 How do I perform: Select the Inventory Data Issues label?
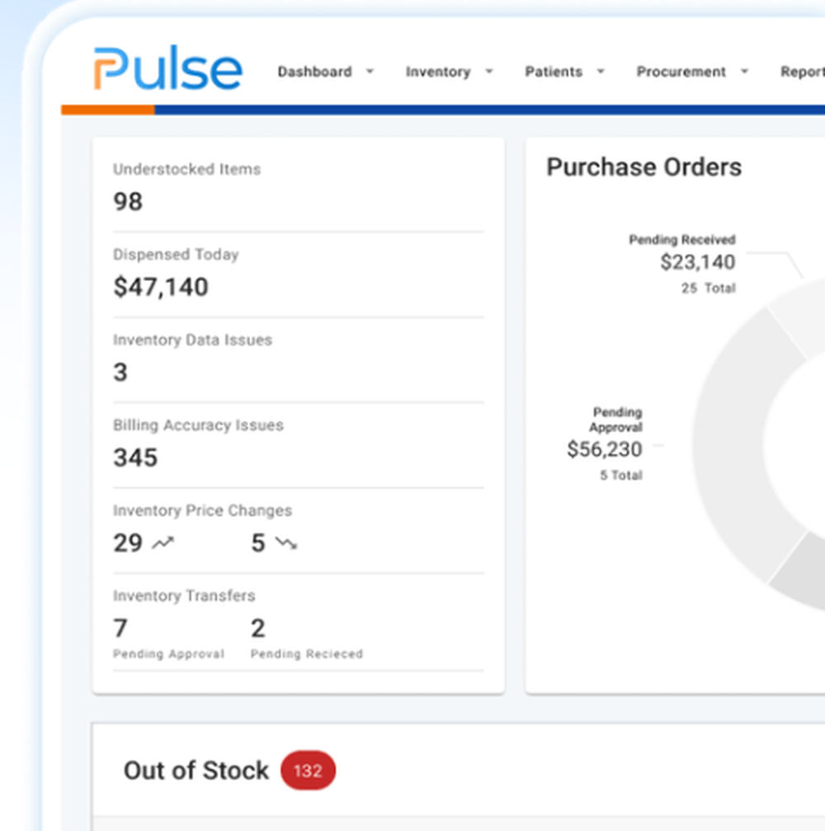click(x=192, y=340)
